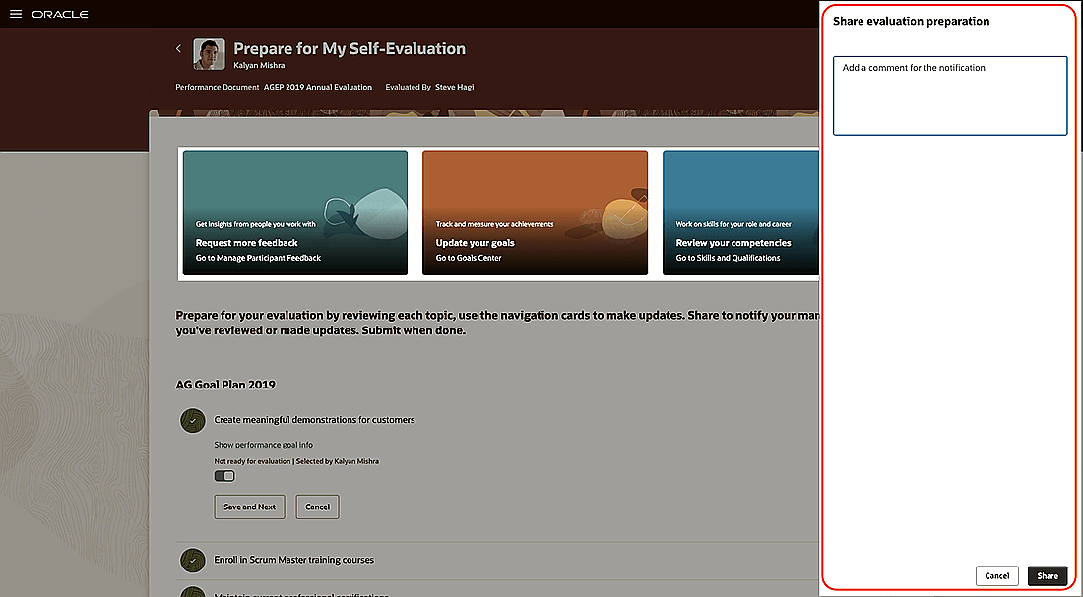
Task: Click the Oracle logo
Action: pyautogui.click(x=60, y=14)
